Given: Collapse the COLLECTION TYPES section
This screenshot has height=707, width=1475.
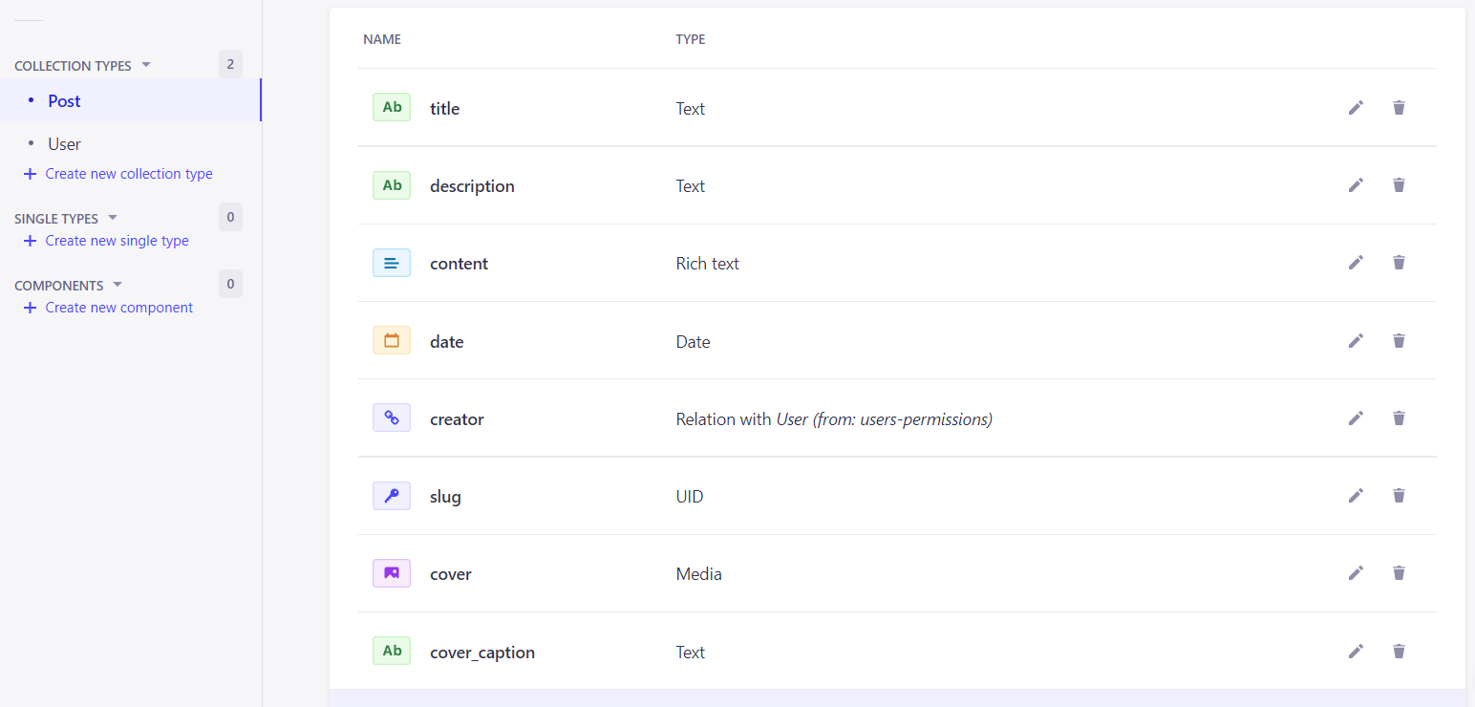Looking at the screenshot, I should pyautogui.click(x=145, y=64).
